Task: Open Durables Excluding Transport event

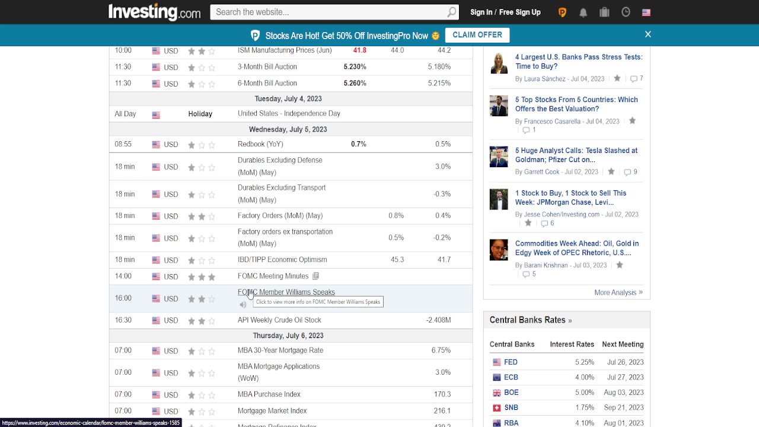Action: click(x=282, y=193)
